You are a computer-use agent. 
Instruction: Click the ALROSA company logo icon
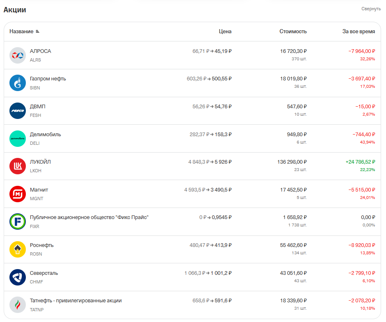tap(18, 55)
